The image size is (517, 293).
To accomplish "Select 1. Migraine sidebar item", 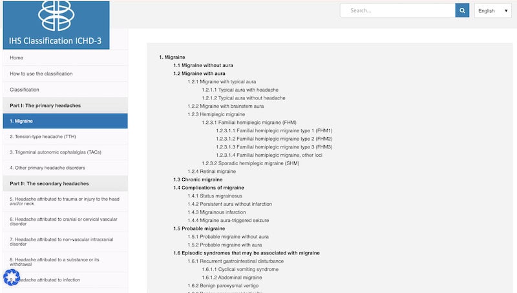I will (22, 121).
